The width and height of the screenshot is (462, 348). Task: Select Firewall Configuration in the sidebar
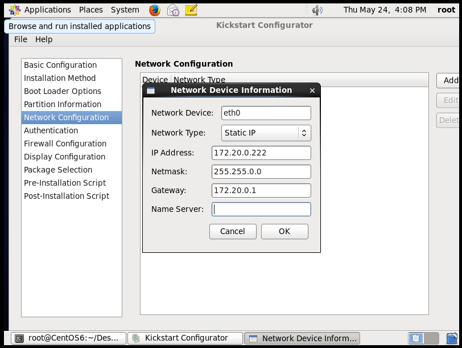[x=72, y=144]
